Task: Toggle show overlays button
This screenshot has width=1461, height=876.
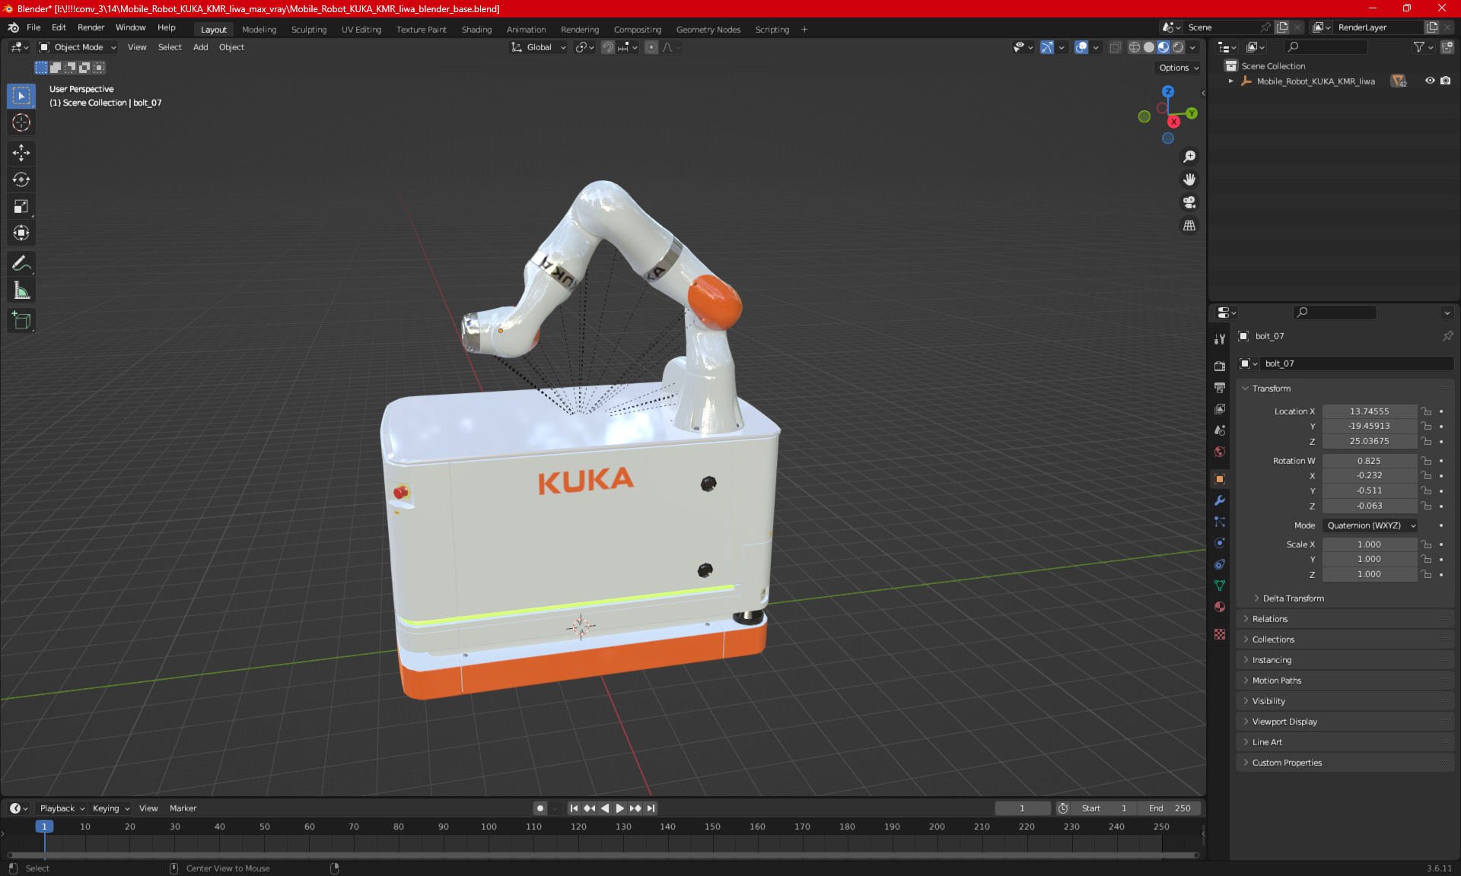Action: click(x=1081, y=47)
